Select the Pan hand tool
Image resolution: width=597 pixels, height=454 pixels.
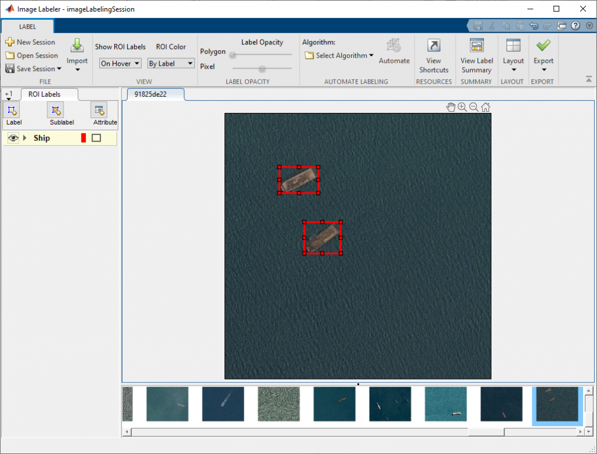pos(451,107)
